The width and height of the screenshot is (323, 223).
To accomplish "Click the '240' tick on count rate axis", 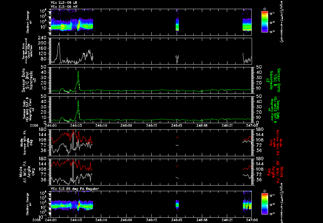I will [42, 38].
